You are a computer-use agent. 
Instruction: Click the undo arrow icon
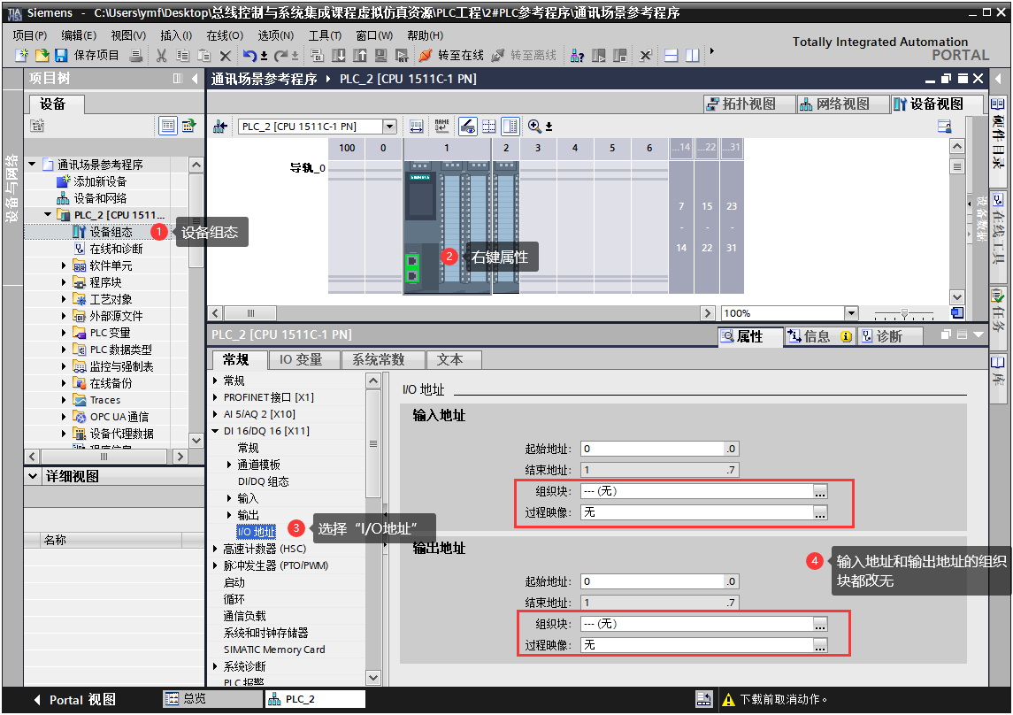point(250,56)
